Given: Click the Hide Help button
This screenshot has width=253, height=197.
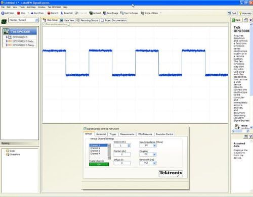Looking at the screenshot, I should click(x=245, y=13).
